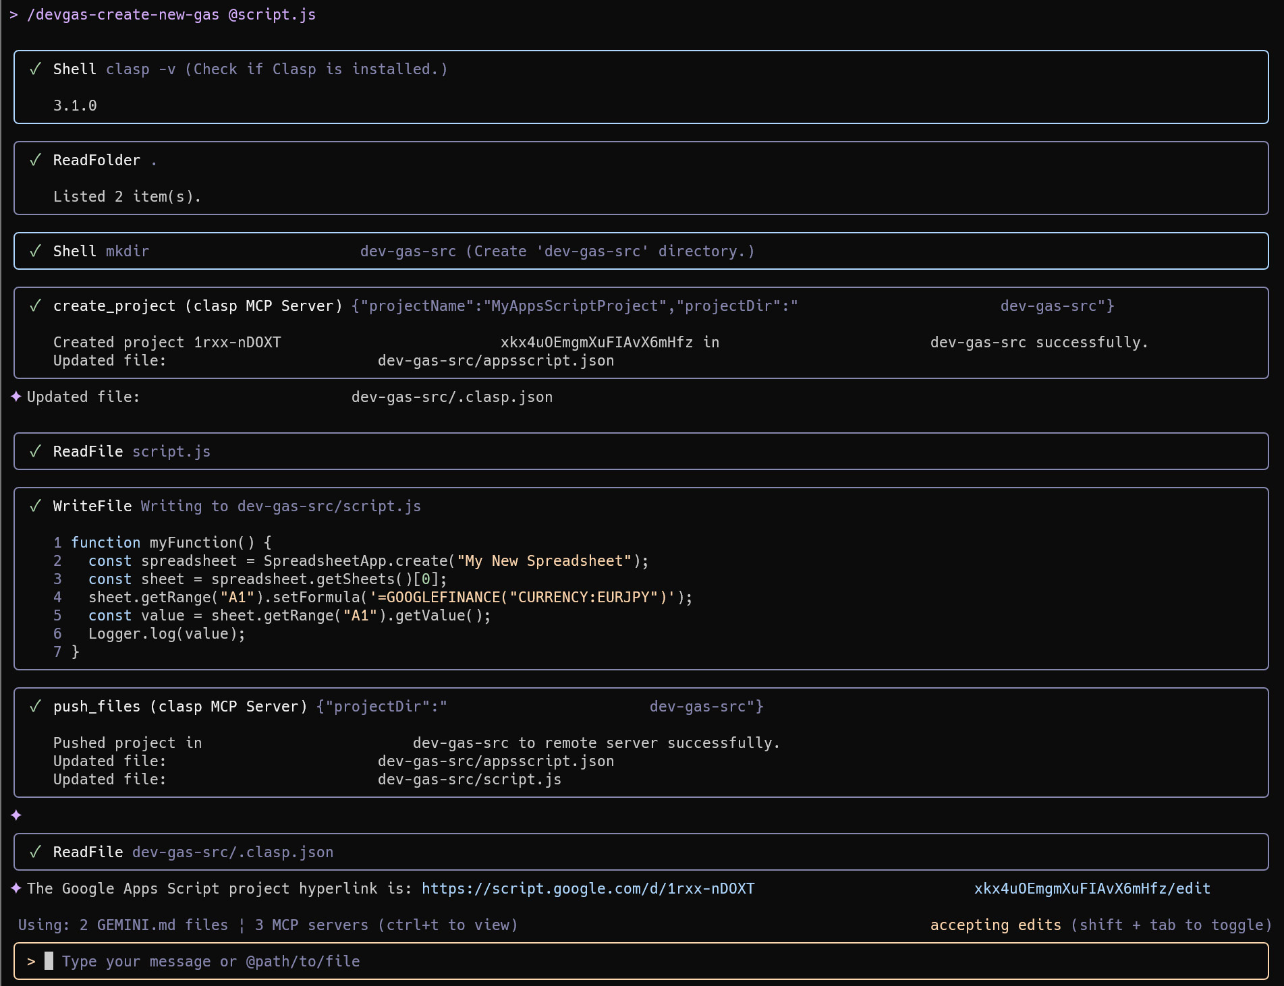Click the checkmark beside Shell clasp -v

pyautogui.click(x=36, y=69)
